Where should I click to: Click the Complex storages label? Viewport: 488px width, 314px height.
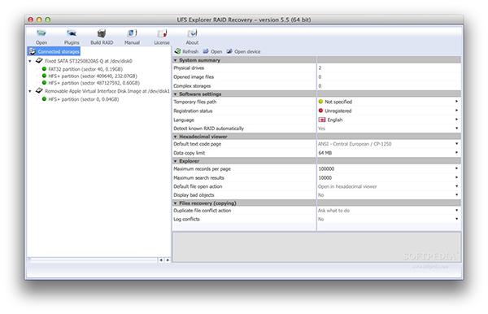point(192,86)
